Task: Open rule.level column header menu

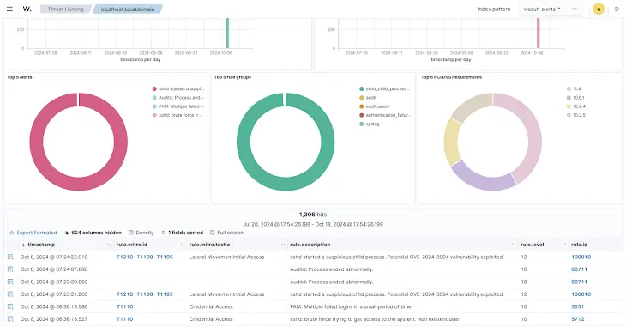Action: tap(564, 245)
